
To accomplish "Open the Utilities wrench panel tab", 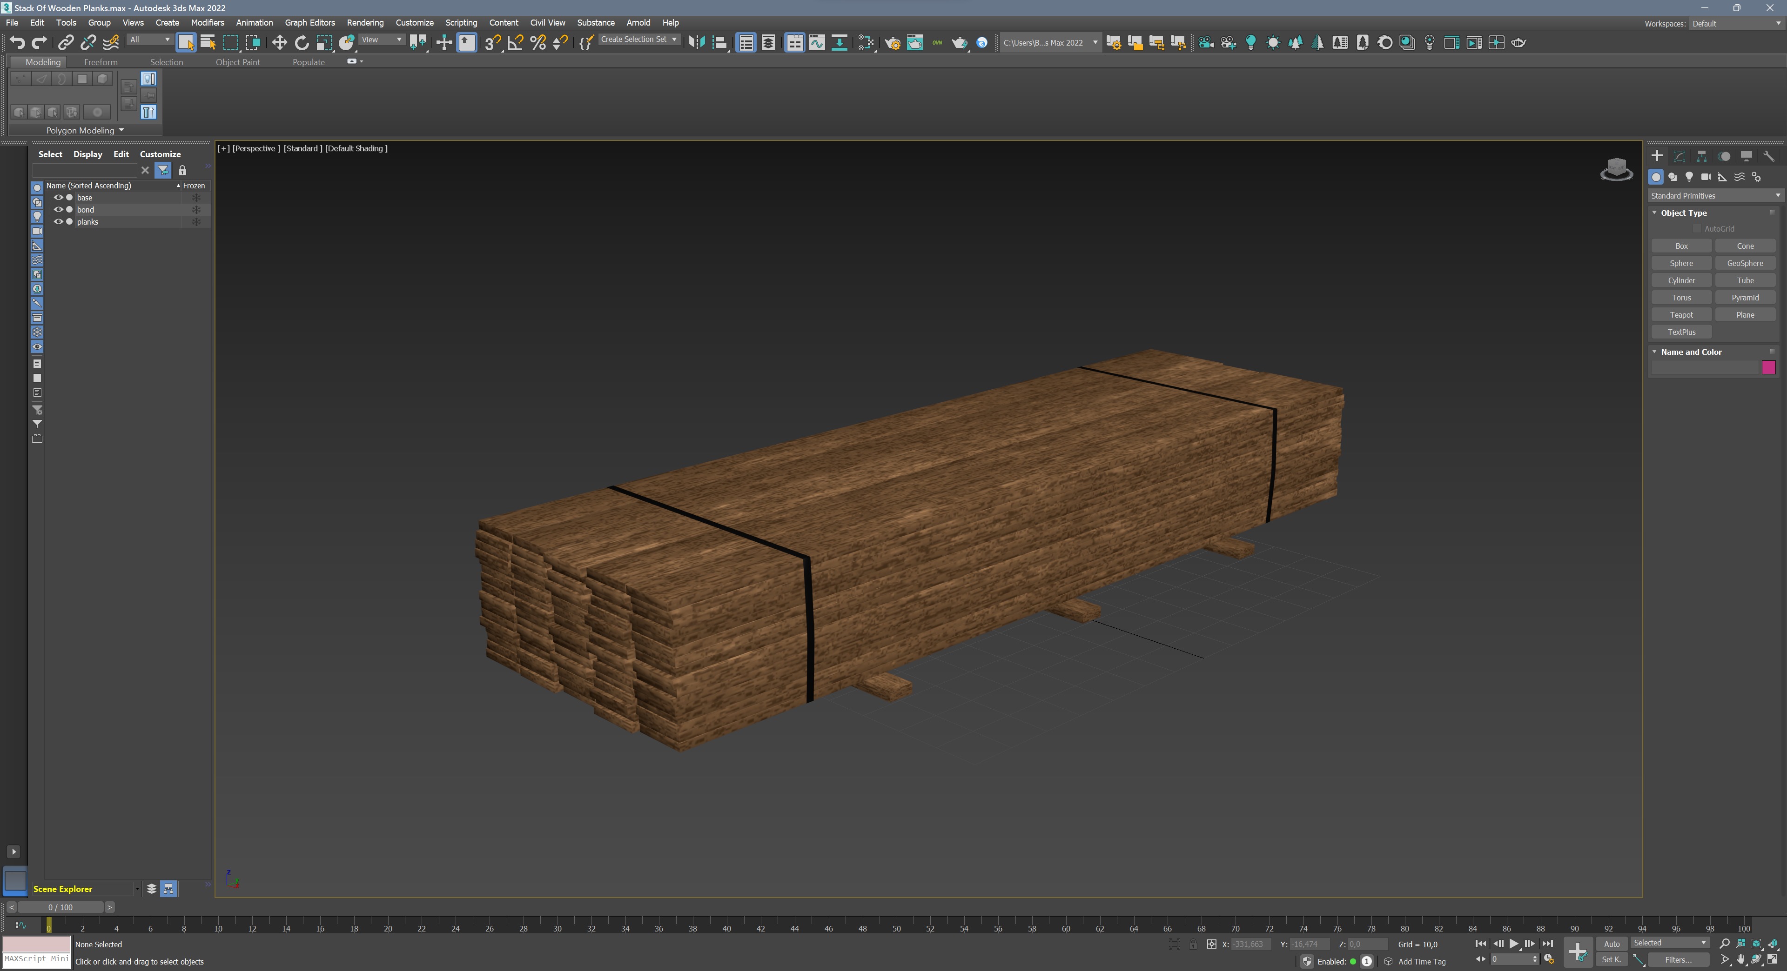I will click(1768, 156).
